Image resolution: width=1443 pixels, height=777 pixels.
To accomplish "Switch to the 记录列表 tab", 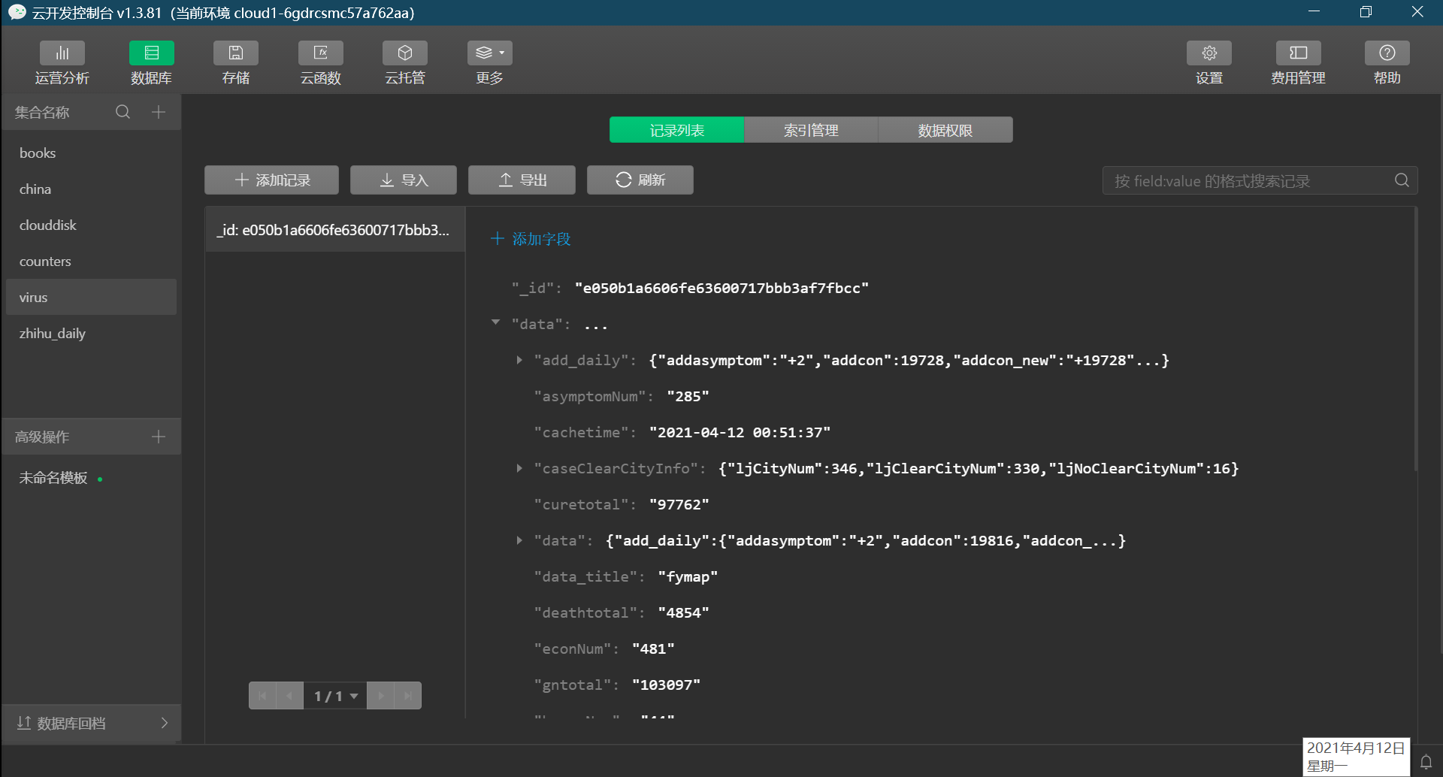I will (x=676, y=130).
